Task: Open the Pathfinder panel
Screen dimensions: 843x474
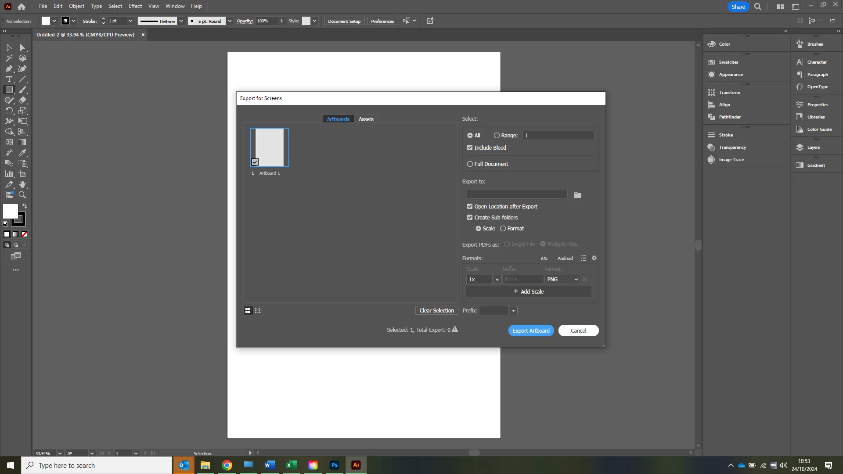Action: (x=729, y=117)
